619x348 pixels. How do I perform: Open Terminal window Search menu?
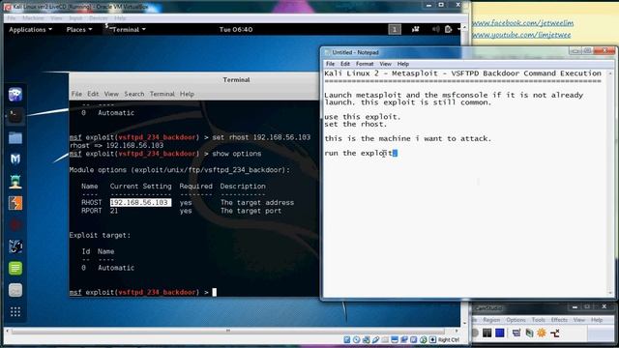tap(134, 94)
